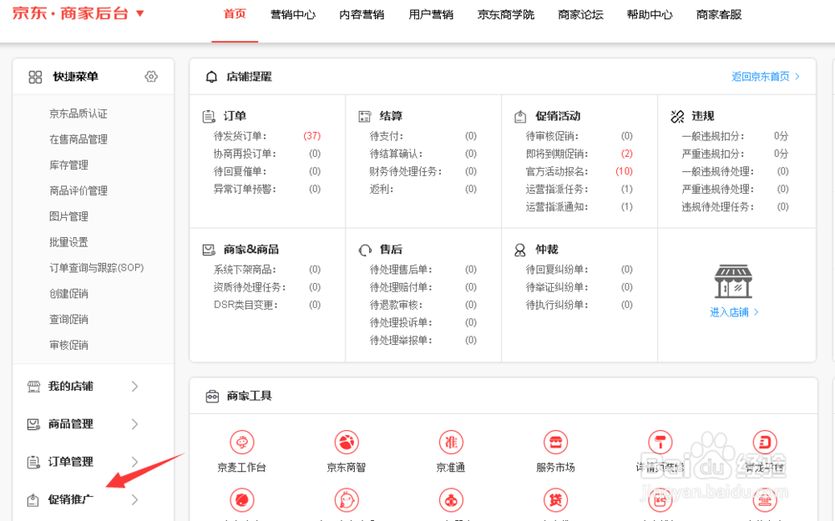
Task: Open the quick menu settings gear
Action: click(x=151, y=77)
